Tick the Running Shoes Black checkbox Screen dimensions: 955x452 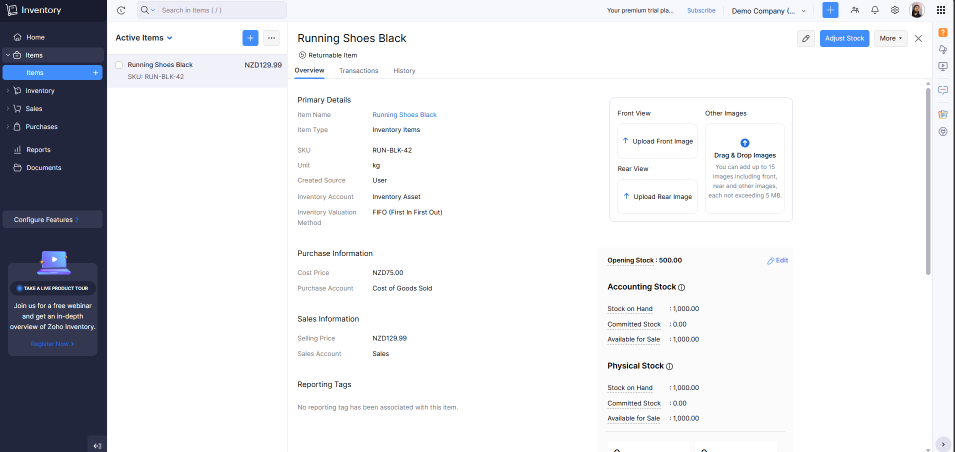(x=119, y=65)
